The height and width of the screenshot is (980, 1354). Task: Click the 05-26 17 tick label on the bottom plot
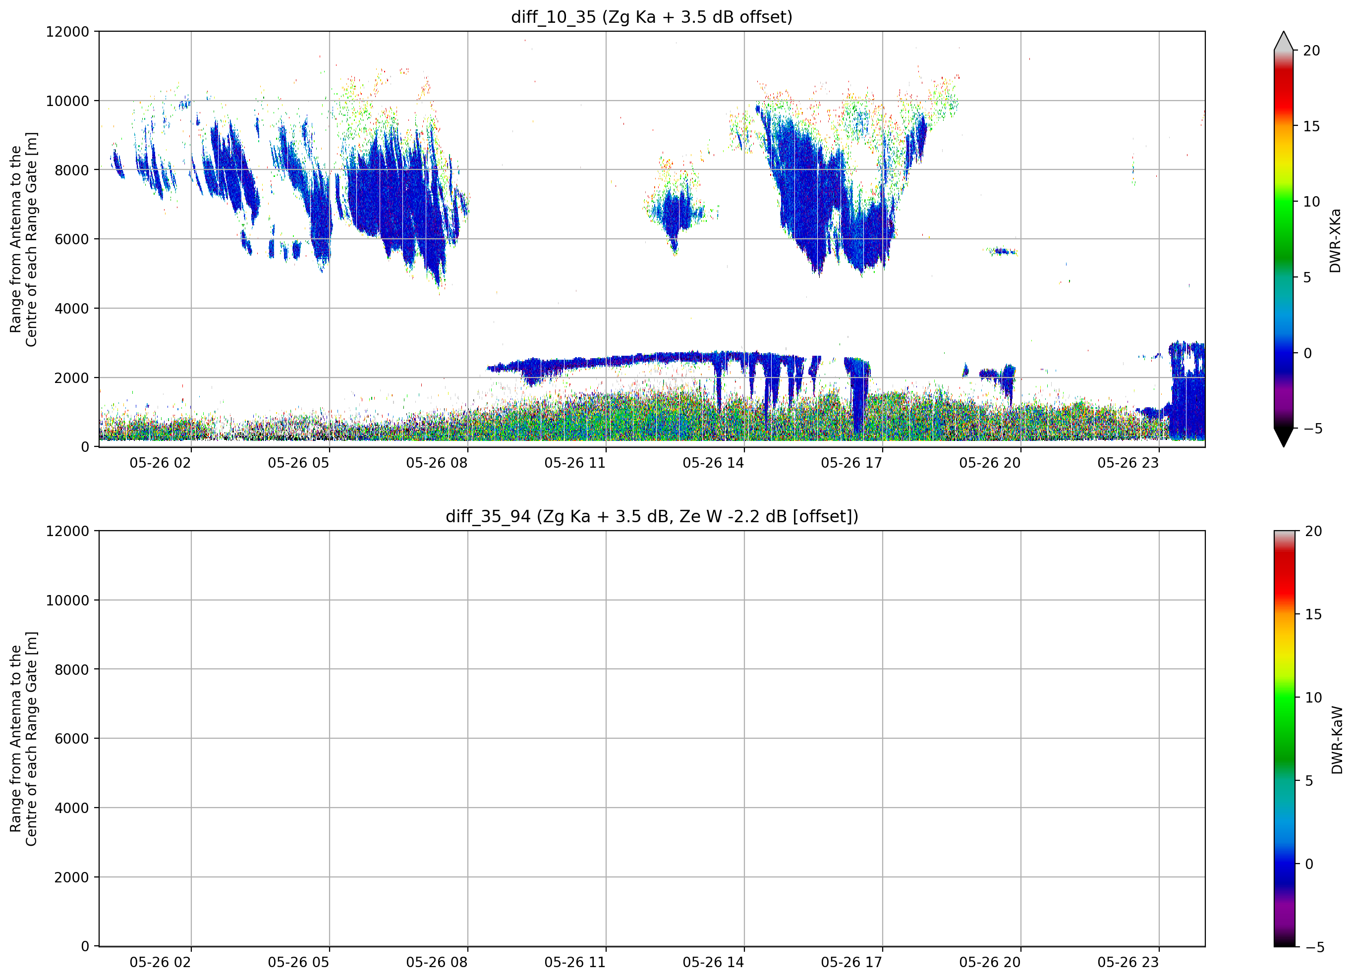click(851, 962)
